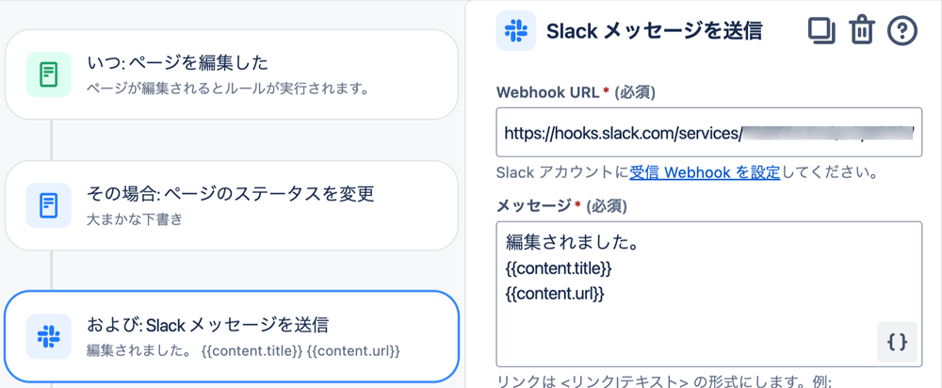
Task: Click the blue page icon on the condition card
Action: tap(49, 205)
